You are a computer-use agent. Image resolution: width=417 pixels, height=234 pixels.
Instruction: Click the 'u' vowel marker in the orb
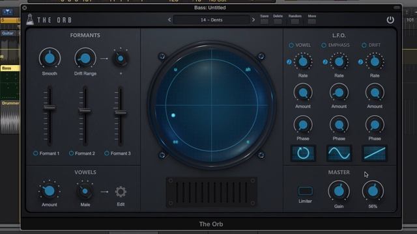pyautogui.click(x=175, y=70)
